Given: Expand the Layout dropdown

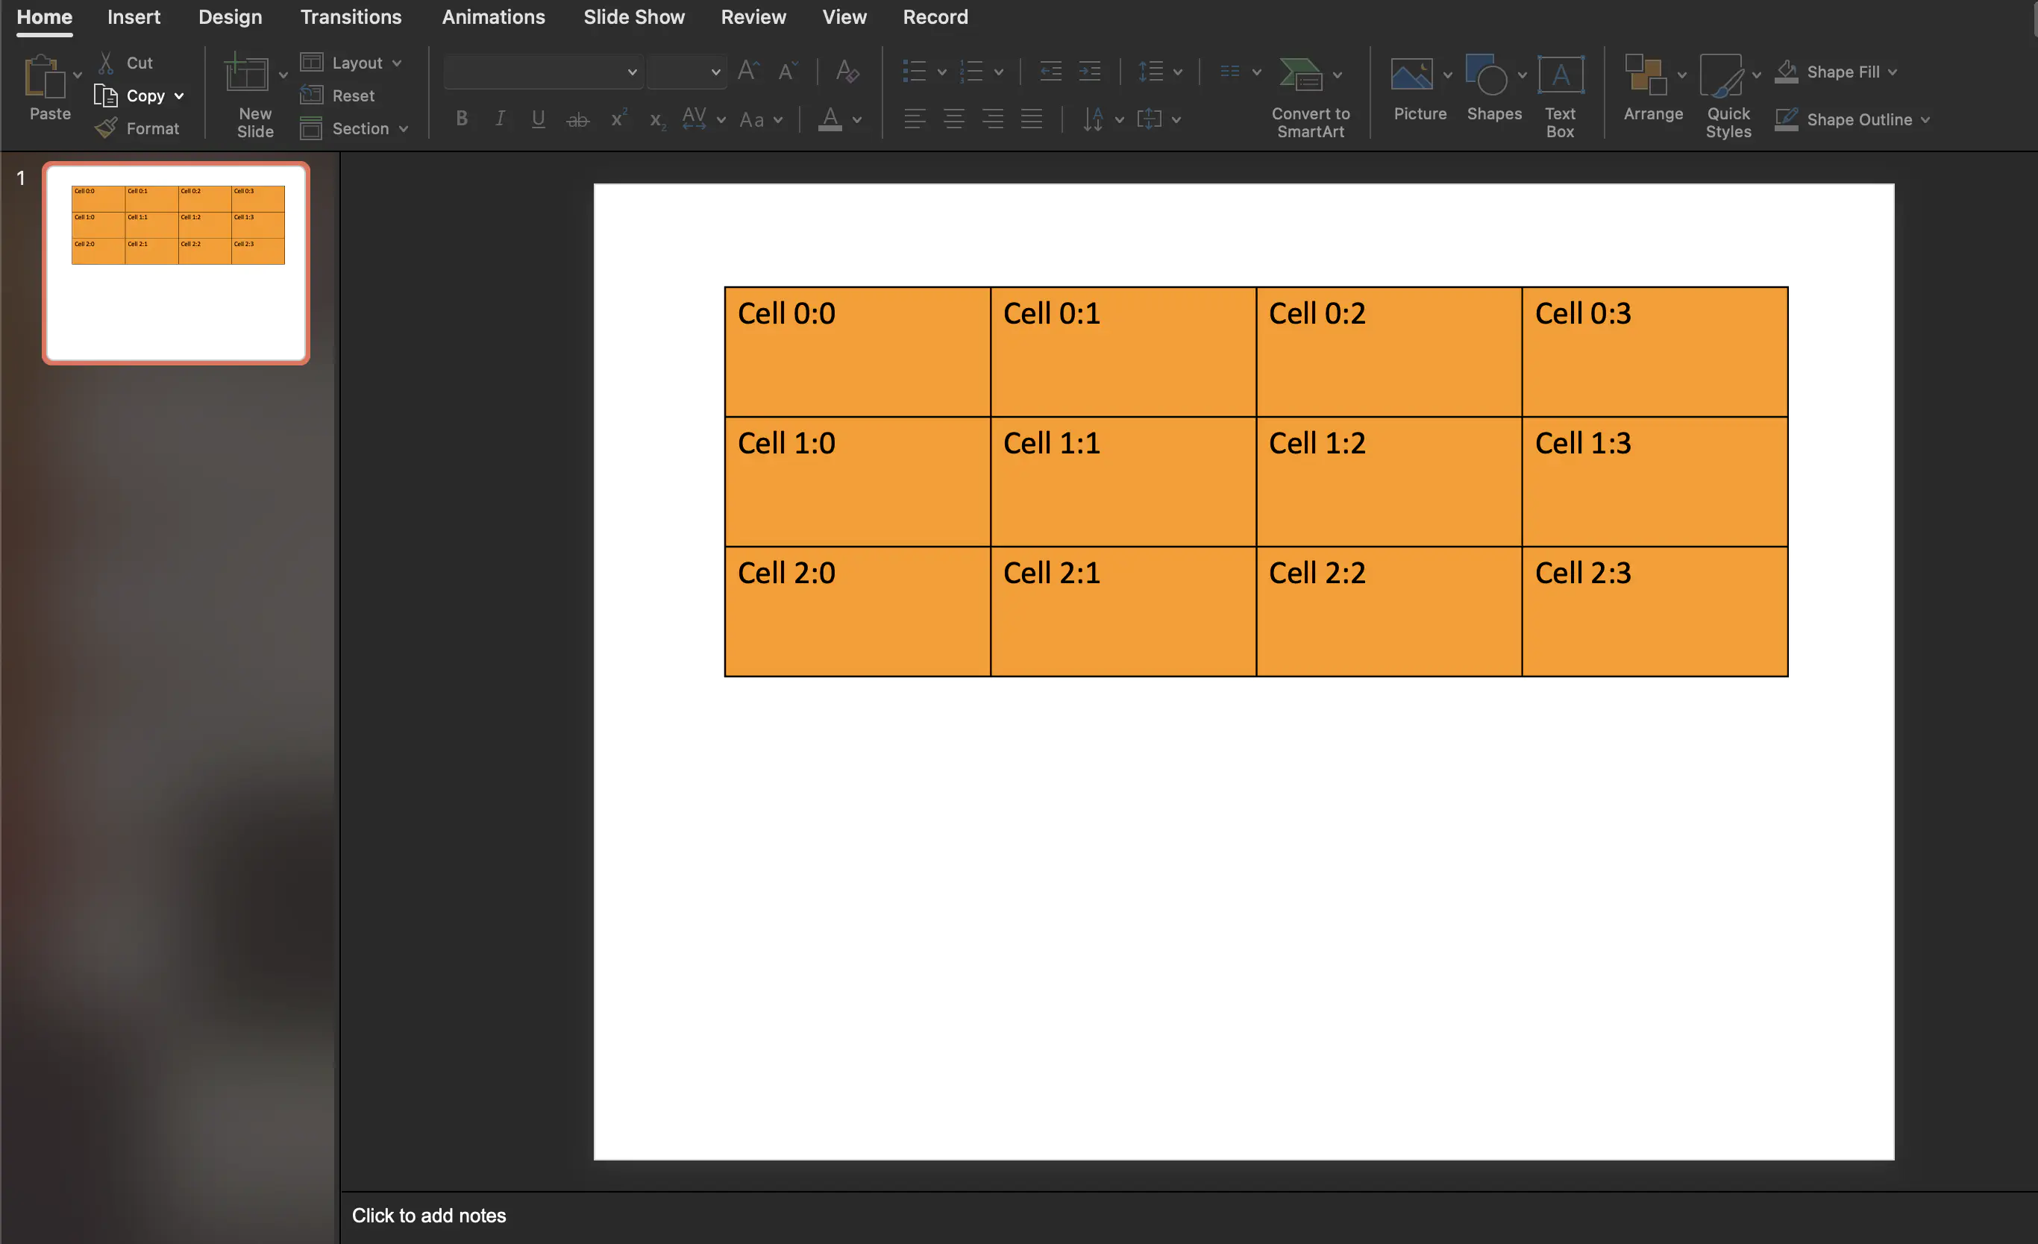Looking at the screenshot, I should coord(357,63).
